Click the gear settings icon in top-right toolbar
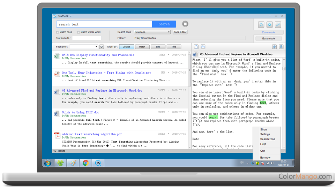 coord(269,25)
